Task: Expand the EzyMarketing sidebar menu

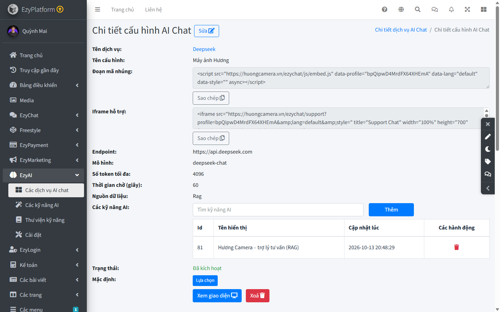Action: tap(43, 160)
